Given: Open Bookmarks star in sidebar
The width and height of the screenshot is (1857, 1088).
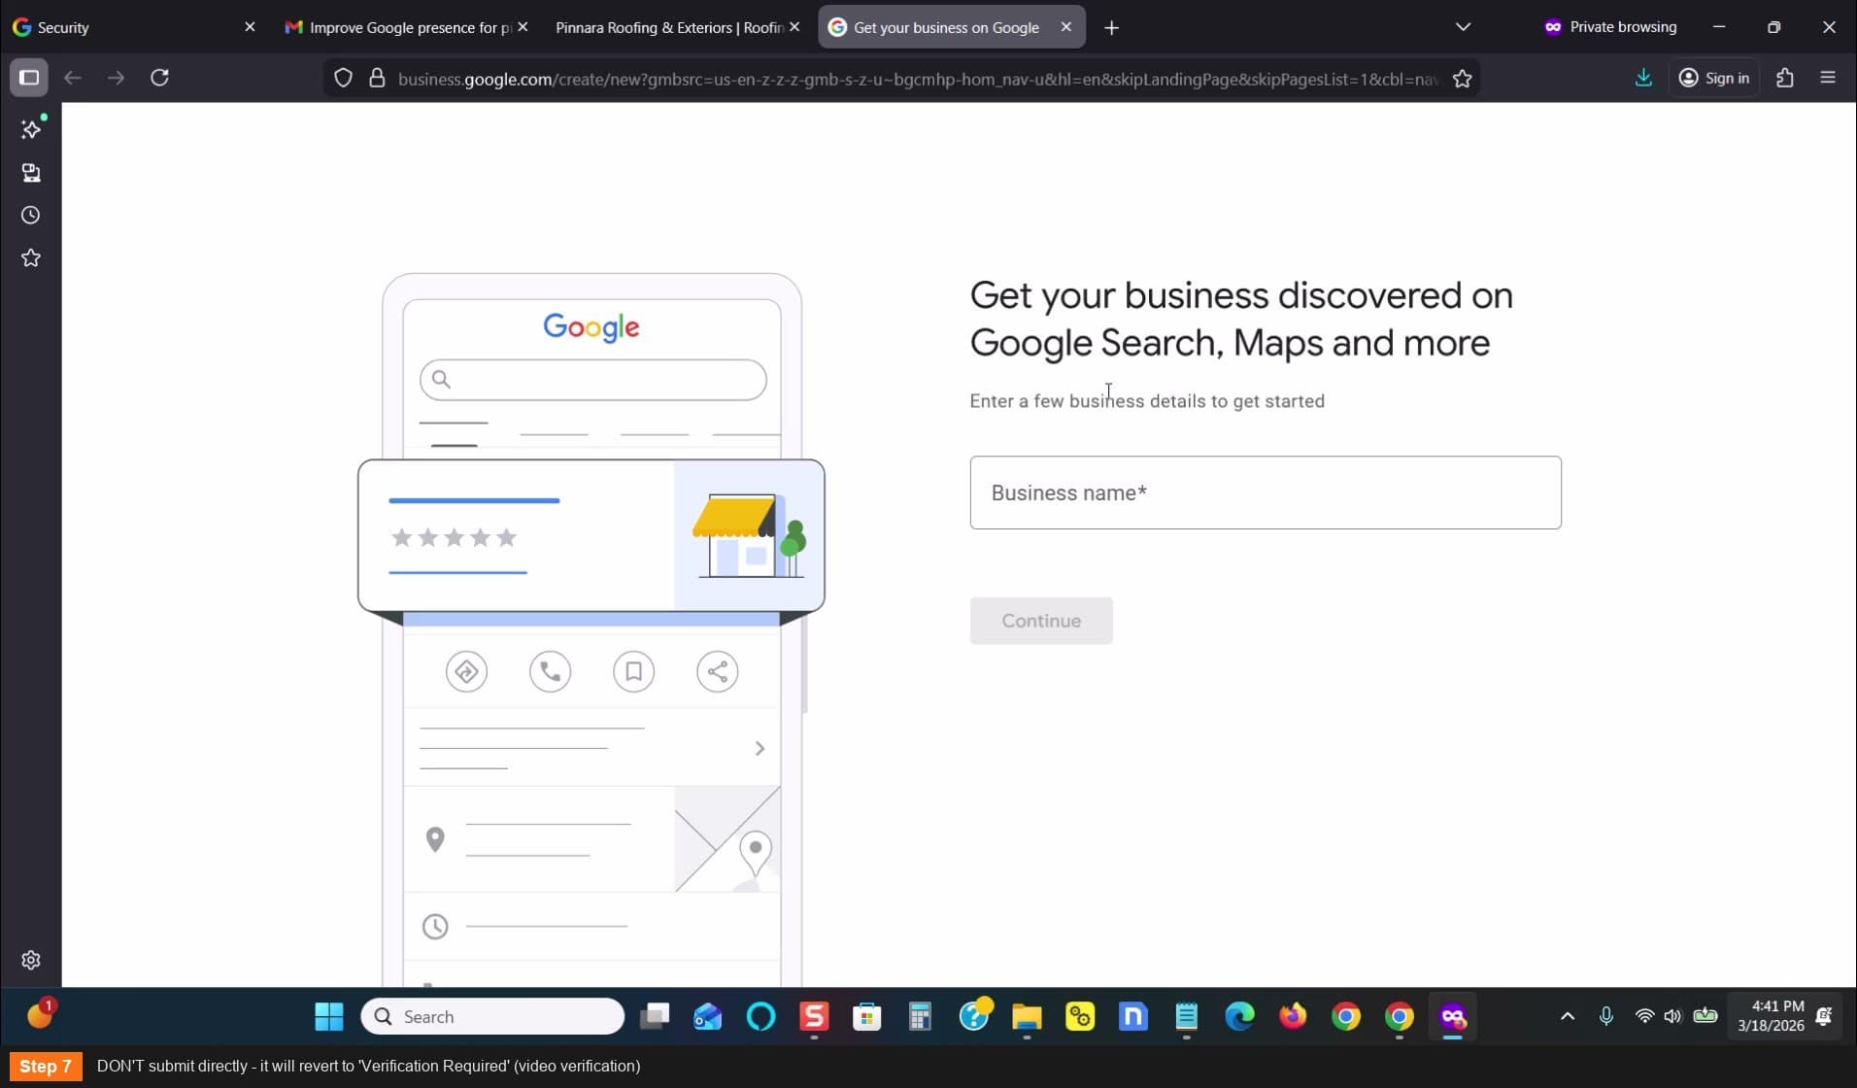Looking at the screenshot, I should pyautogui.click(x=31, y=258).
